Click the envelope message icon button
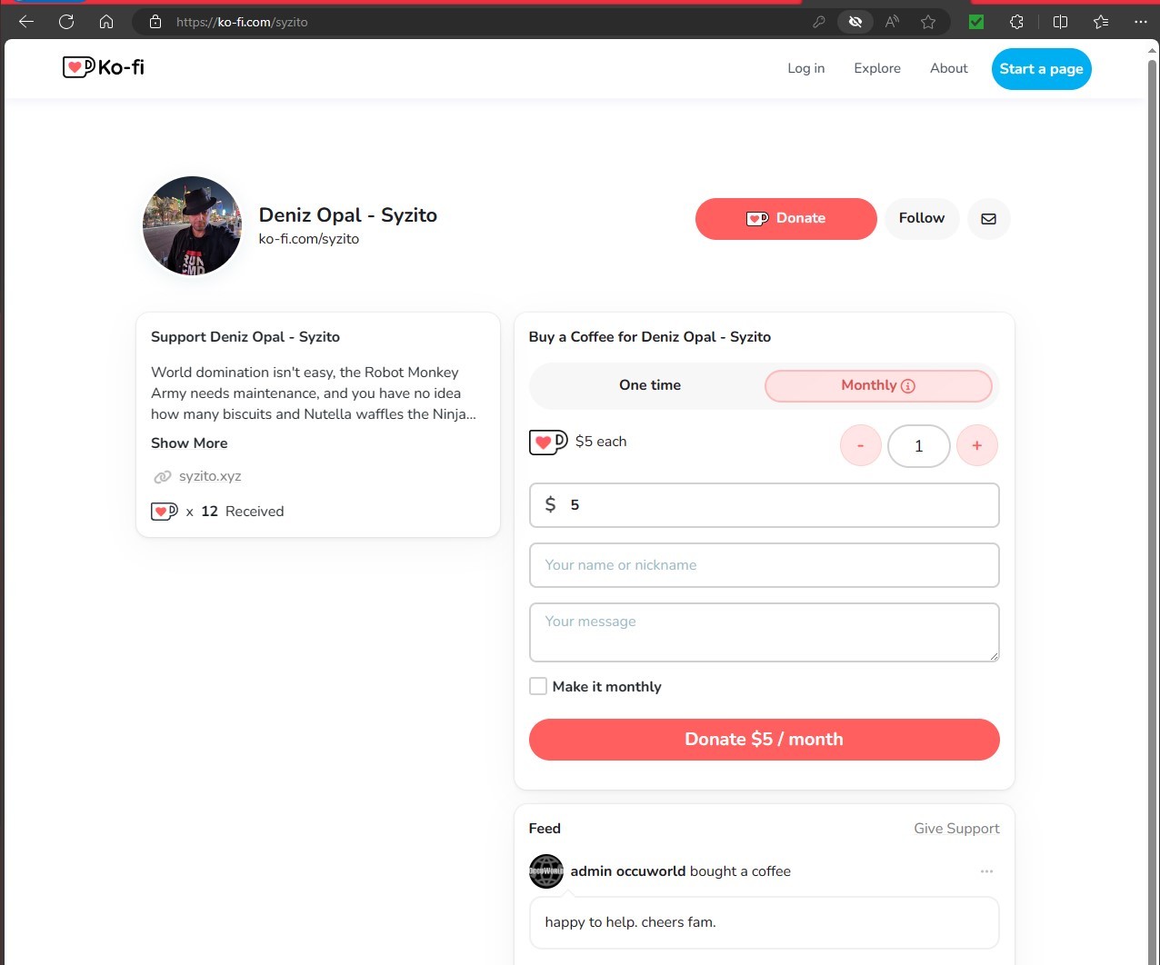This screenshot has height=965, width=1160. point(988,219)
